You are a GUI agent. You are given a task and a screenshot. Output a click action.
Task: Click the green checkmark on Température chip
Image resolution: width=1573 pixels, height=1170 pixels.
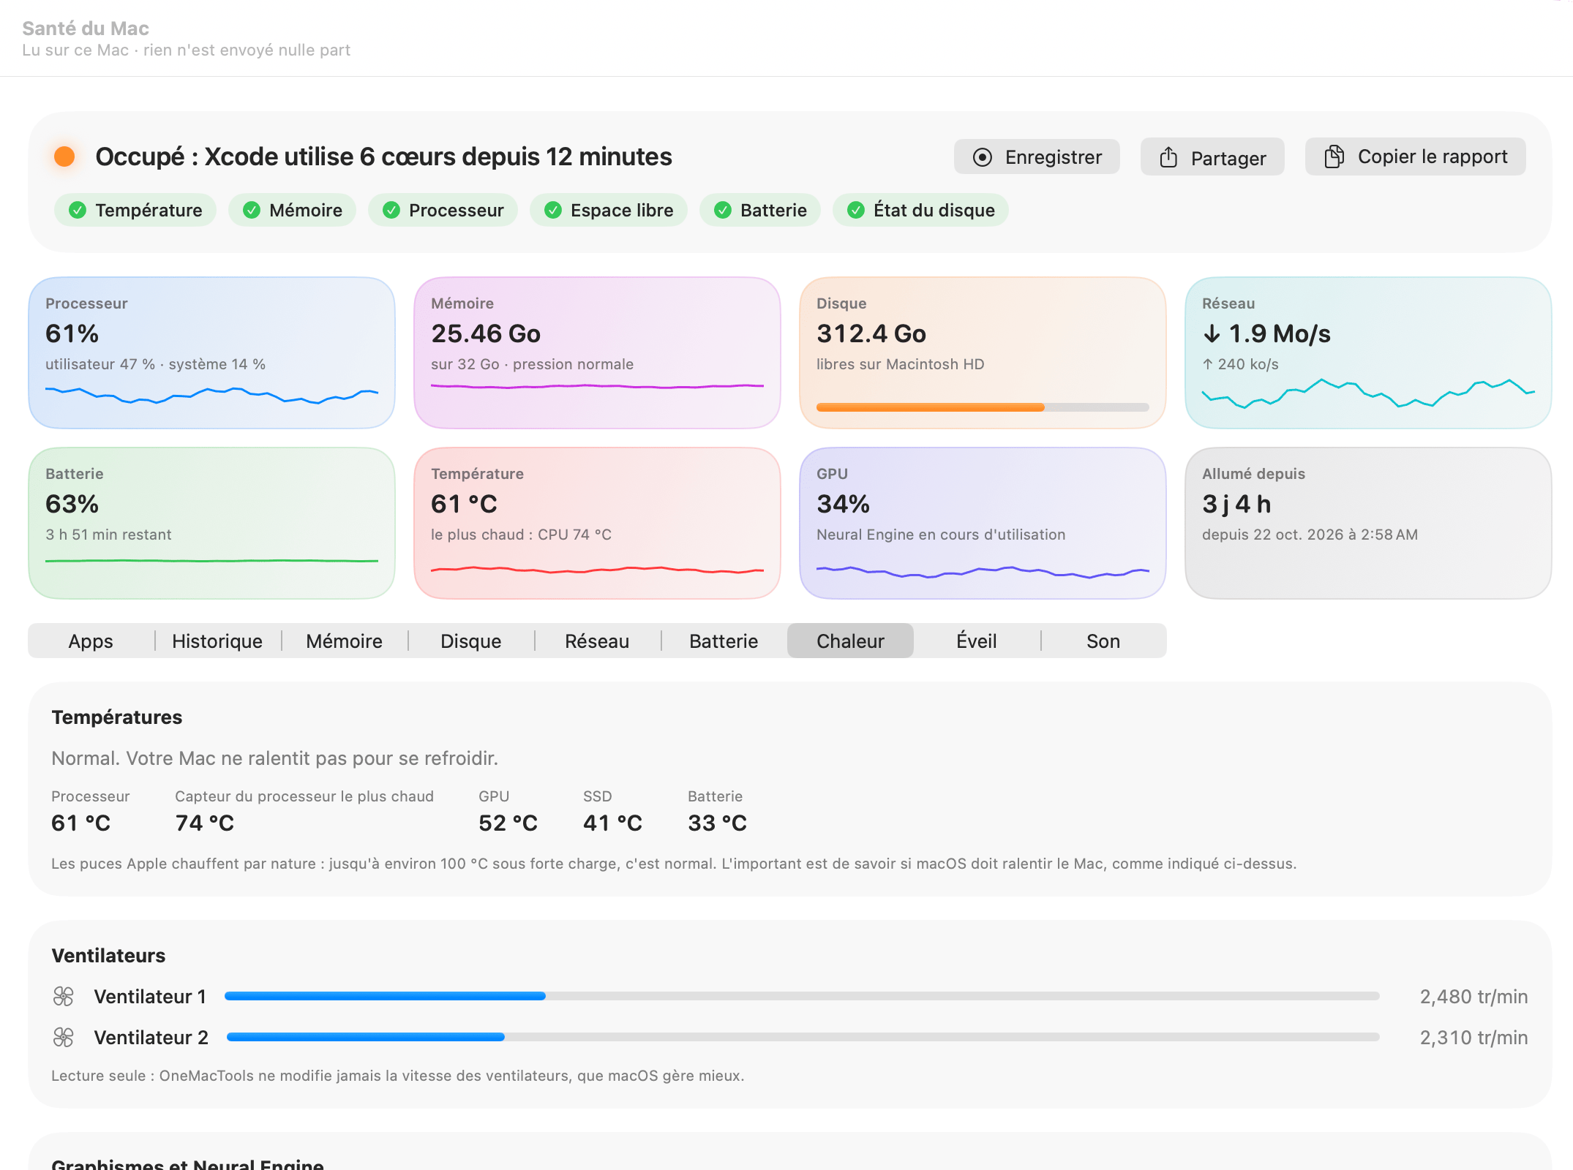78,211
